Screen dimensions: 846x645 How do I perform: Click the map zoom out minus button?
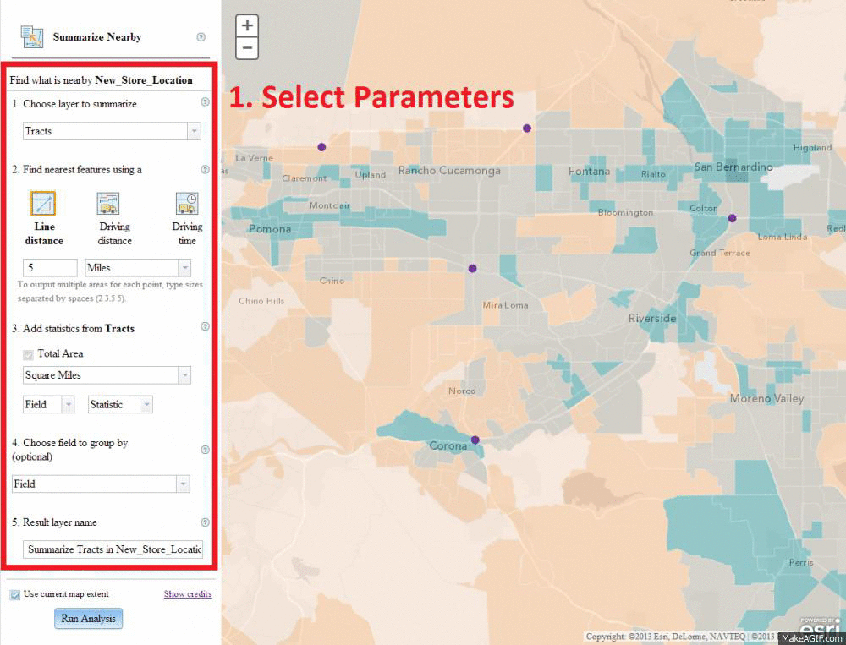[x=247, y=48]
